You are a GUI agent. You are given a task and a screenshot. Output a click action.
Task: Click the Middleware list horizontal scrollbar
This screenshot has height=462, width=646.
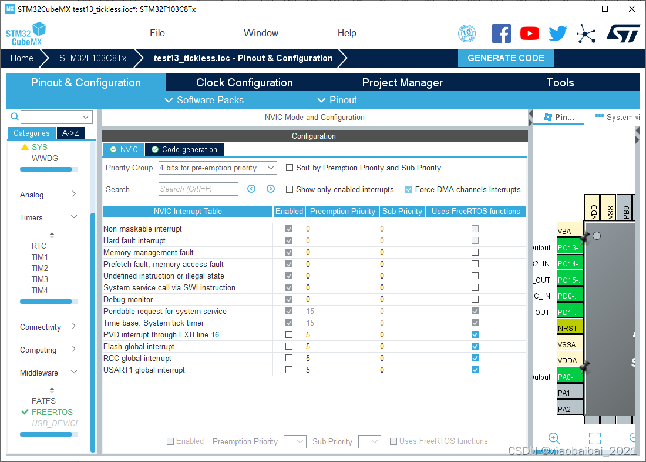[46, 434]
